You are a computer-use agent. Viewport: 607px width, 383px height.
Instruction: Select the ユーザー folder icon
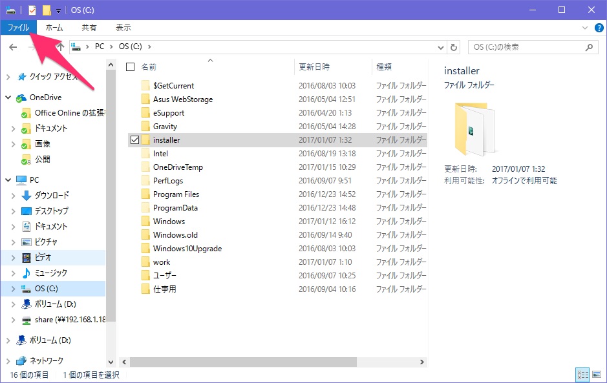click(x=145, y=275)
